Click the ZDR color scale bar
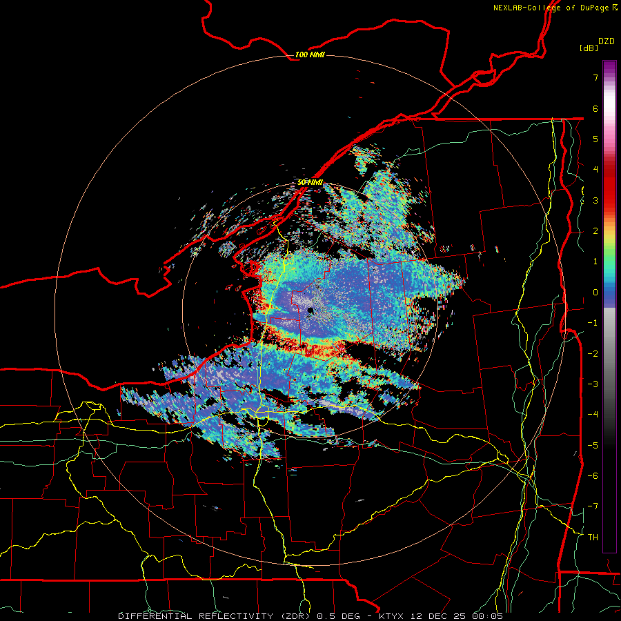This screenshot has height=621, width=621. [x=609, y=306]
